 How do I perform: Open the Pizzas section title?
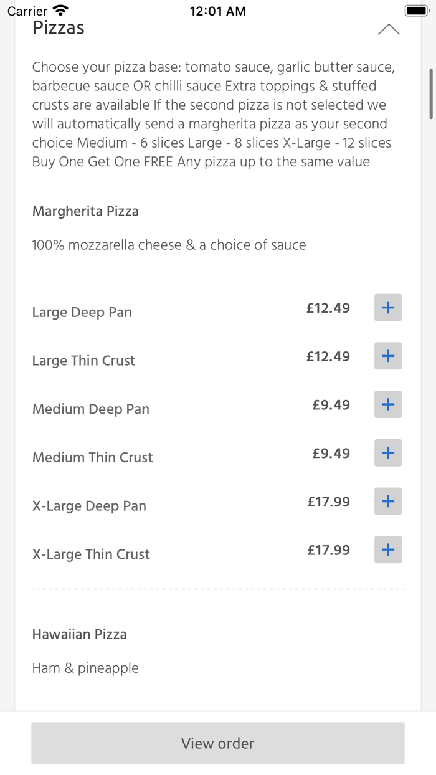click(x=58, y=27)
